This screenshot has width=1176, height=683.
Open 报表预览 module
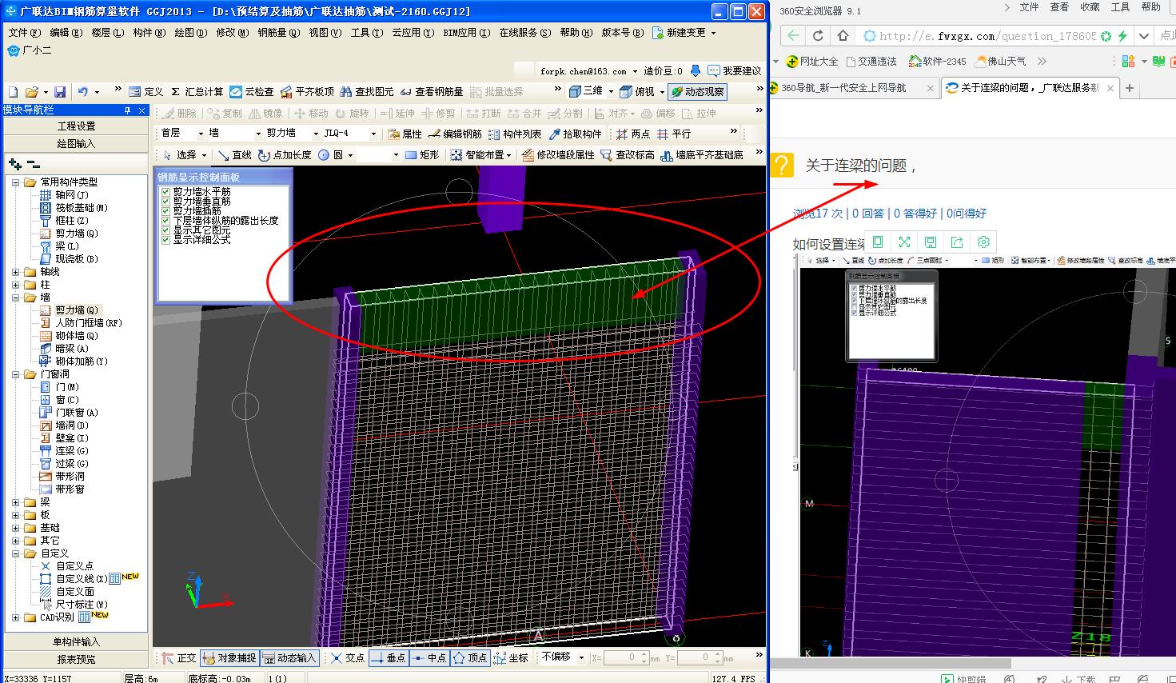click(76, 659)
